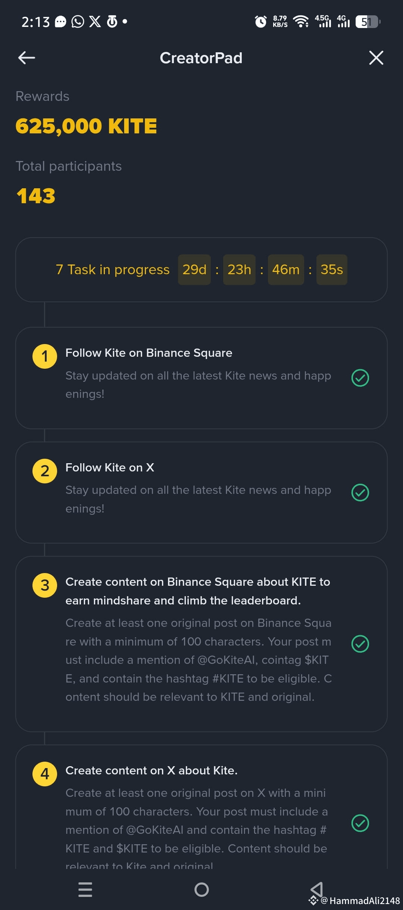Image resolution: width=403 pixels, height=910 pixels.
Task: Tap the back arrow to leave CreatorPad
Action: pos(25,58)
